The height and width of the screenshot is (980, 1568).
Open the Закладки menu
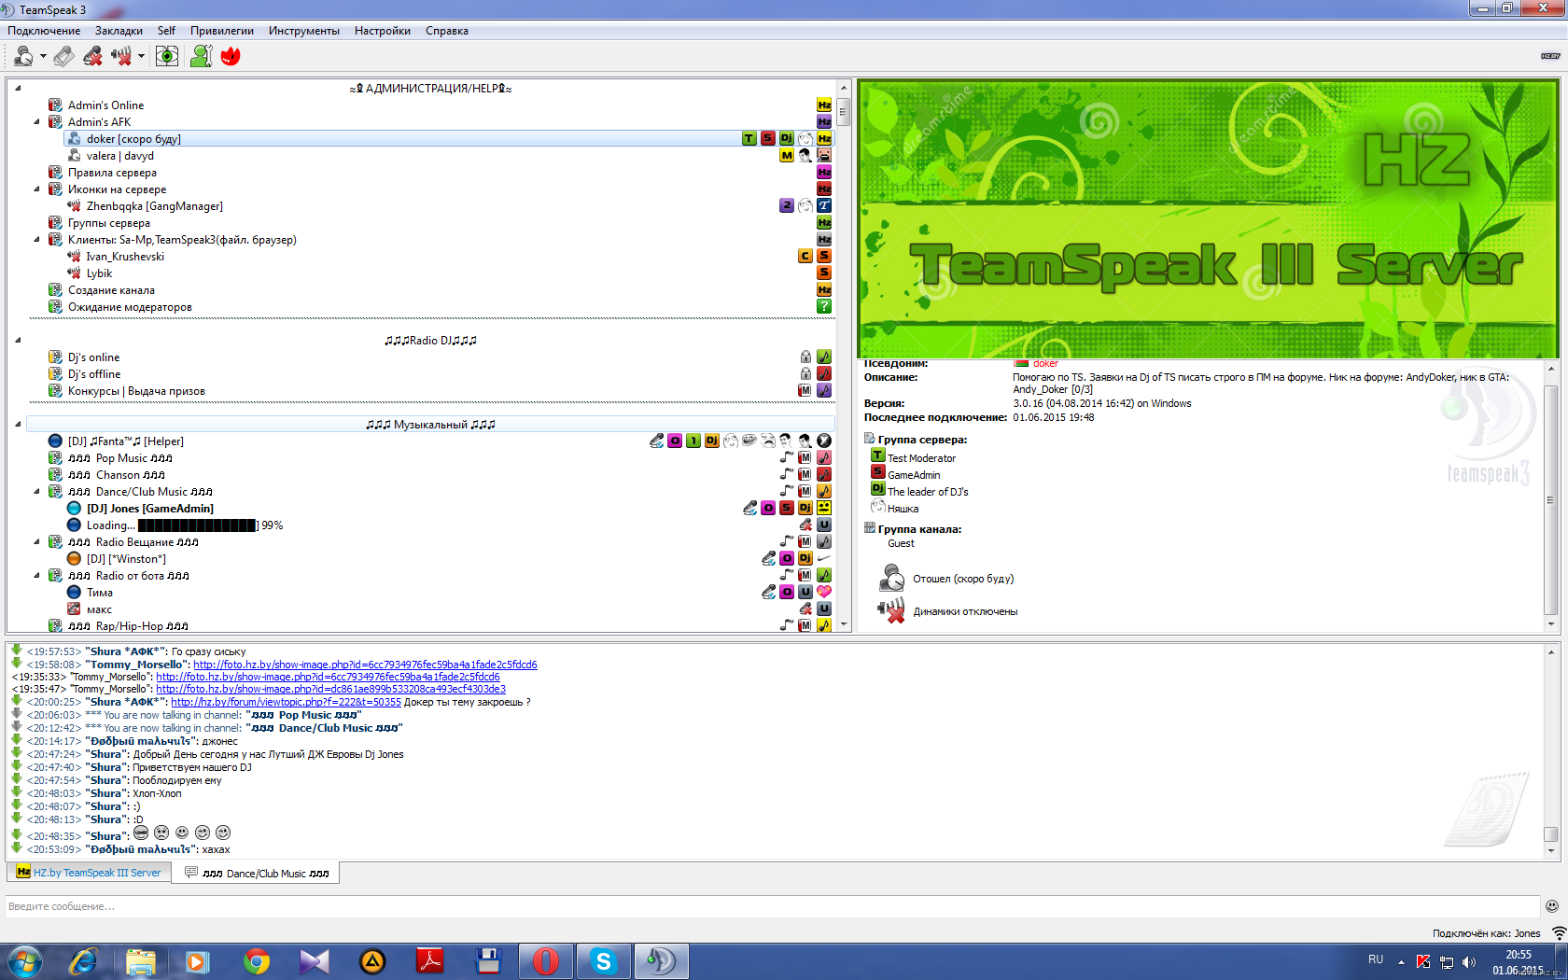[119, 31]
